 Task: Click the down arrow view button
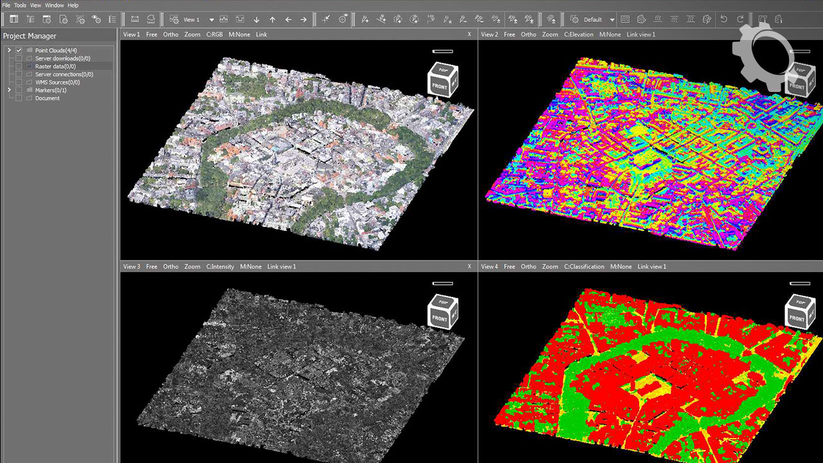(257, 19)
